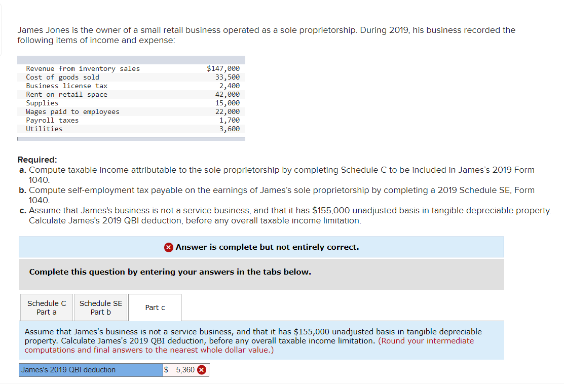Click the 2,400 license tax amount
This screenshot has width=564, height=385.
230,86
